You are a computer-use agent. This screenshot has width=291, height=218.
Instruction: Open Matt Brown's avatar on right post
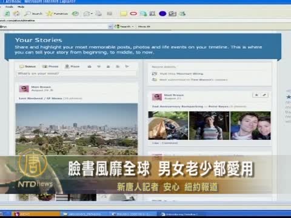(x=157, y=97)
